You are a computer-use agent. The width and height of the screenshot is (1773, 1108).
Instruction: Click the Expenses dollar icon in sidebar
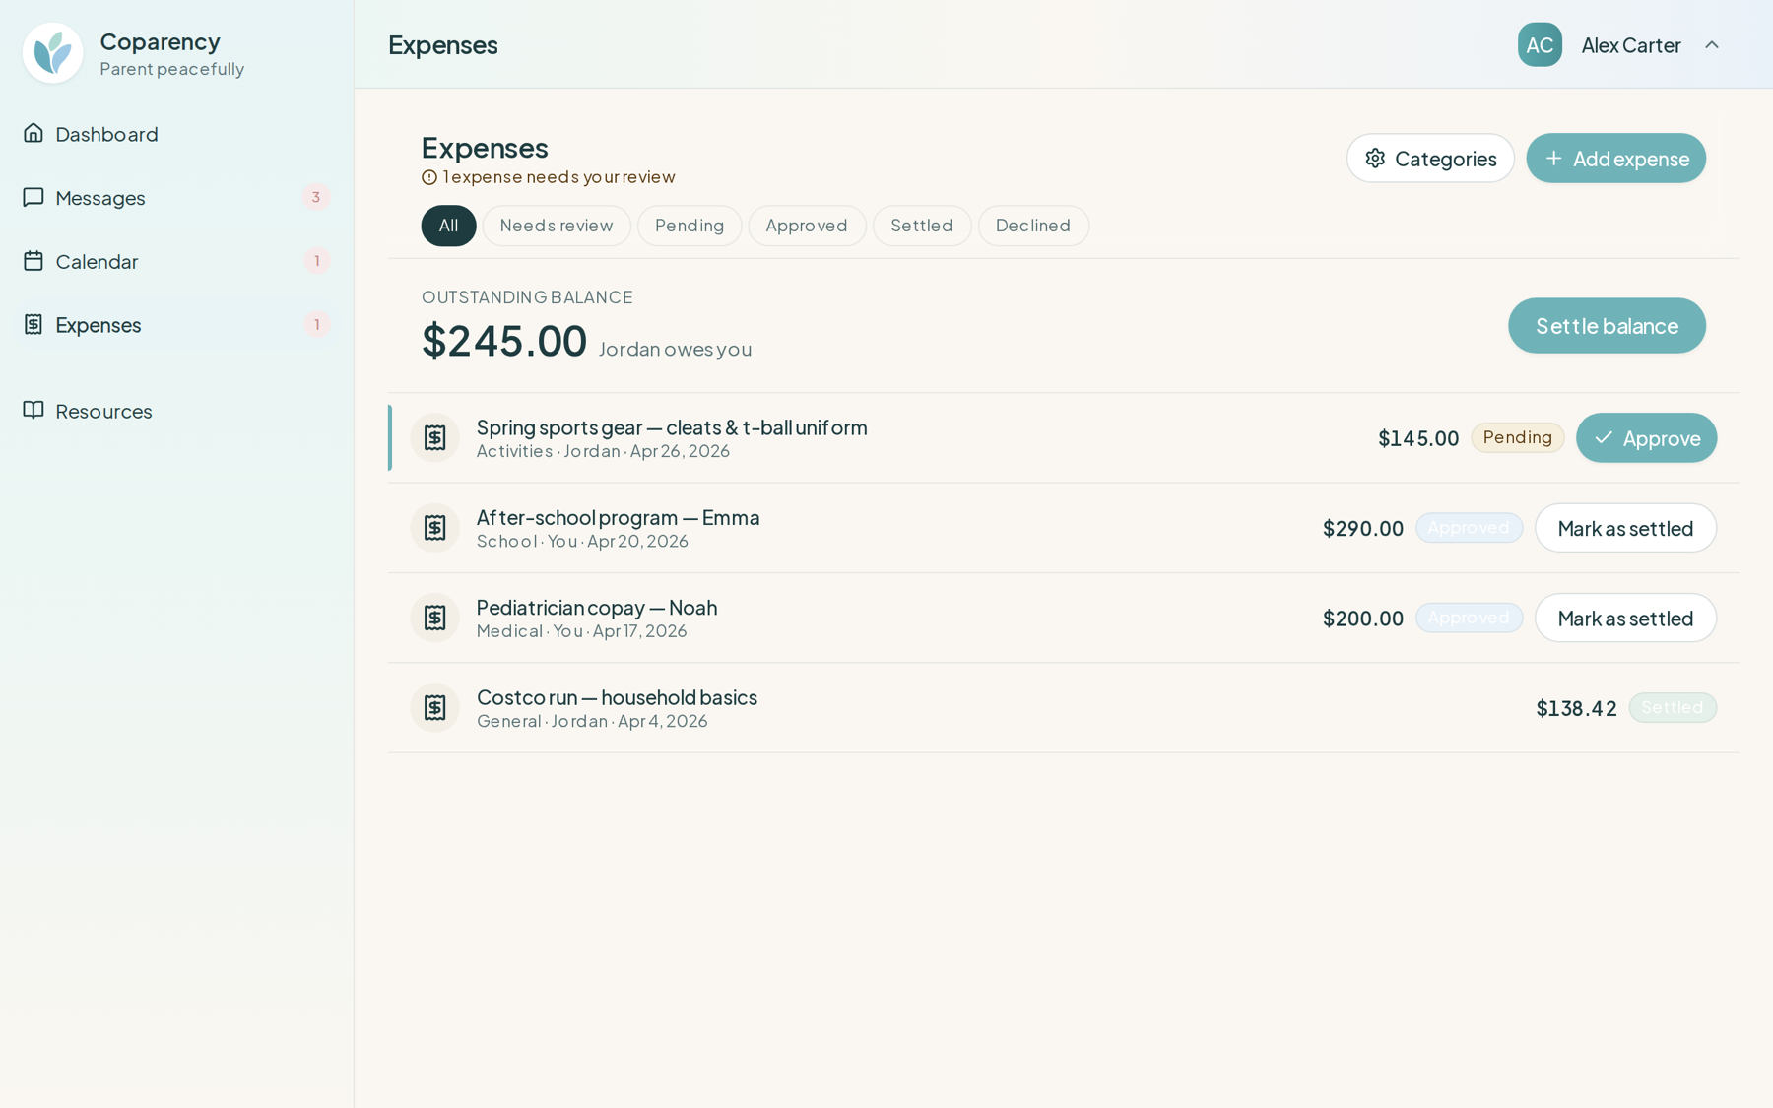point(33,324)
